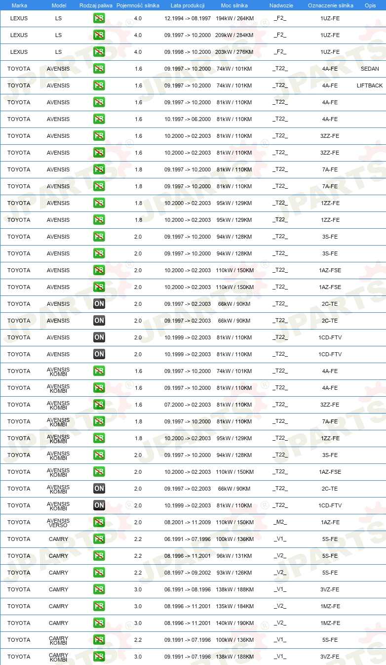Click the _F2_ cell in 209kW row
The width and height of the screenshot is (386, 665).
point(280,35)
